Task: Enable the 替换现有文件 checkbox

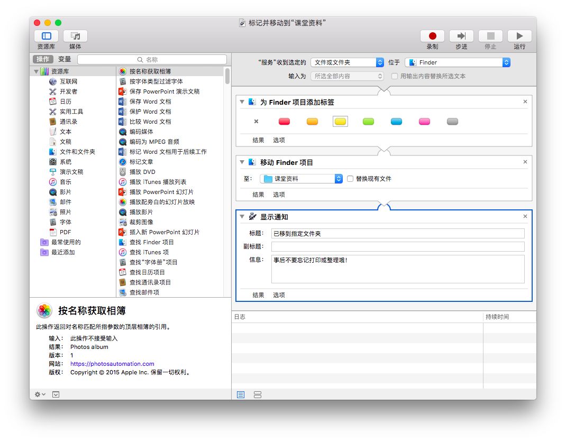Action: click(350, 179)
